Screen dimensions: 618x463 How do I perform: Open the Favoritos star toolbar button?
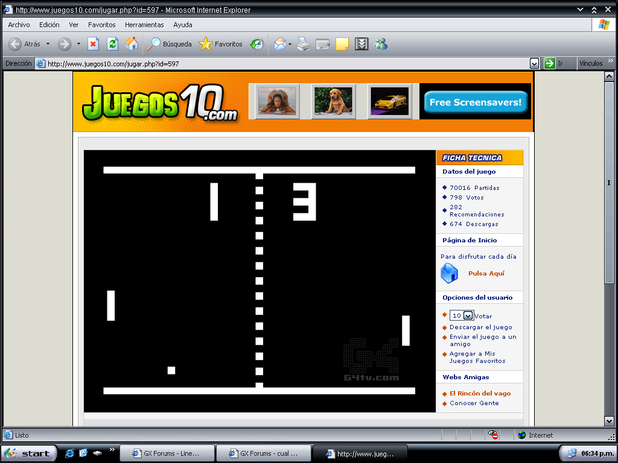click(221, 44)
